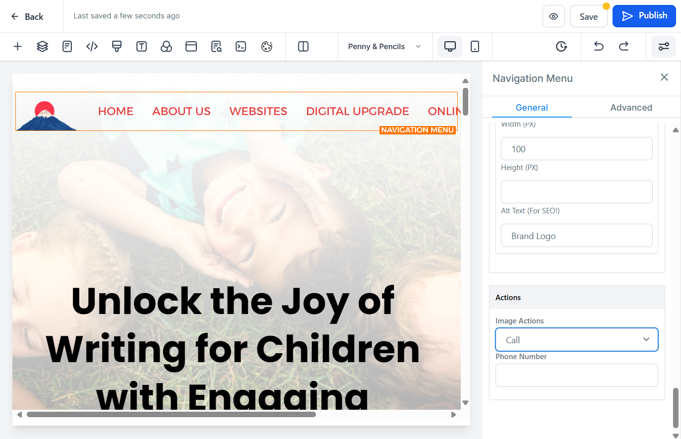Open the typography T icon
Screen dimensions: 681x439
(141, 47)
